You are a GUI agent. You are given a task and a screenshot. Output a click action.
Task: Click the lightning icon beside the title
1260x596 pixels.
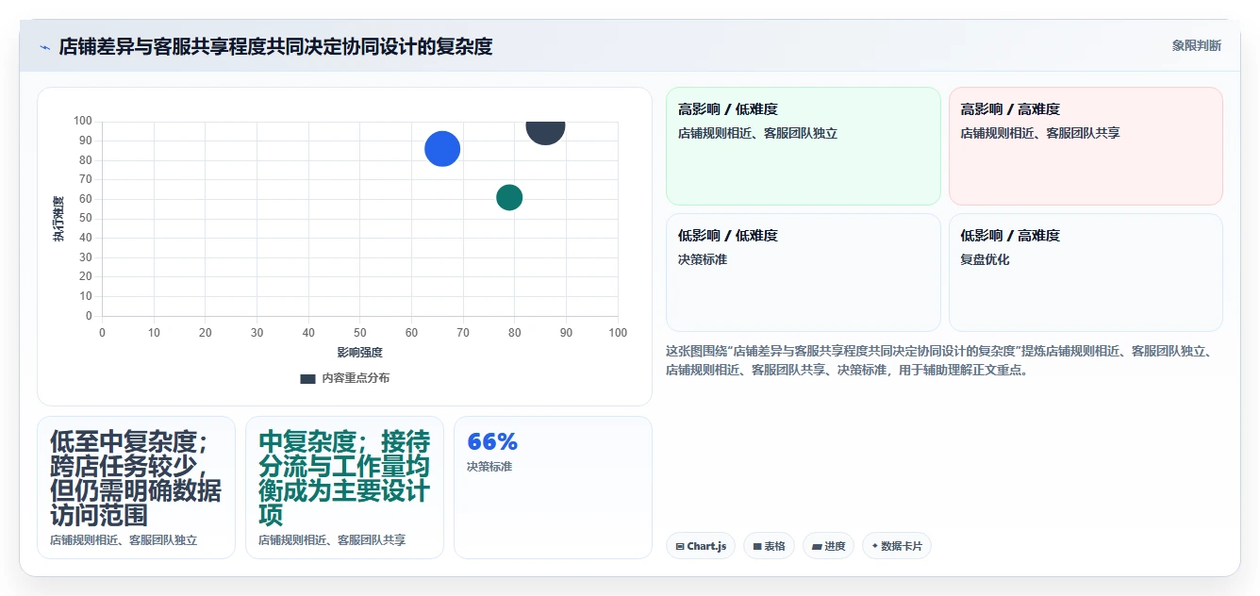tap(44, 46)
